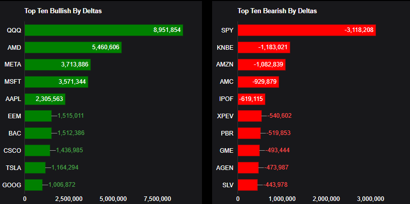
Task: Select the KNBE bar showing -1,183,021
Action: coord(264,48)
